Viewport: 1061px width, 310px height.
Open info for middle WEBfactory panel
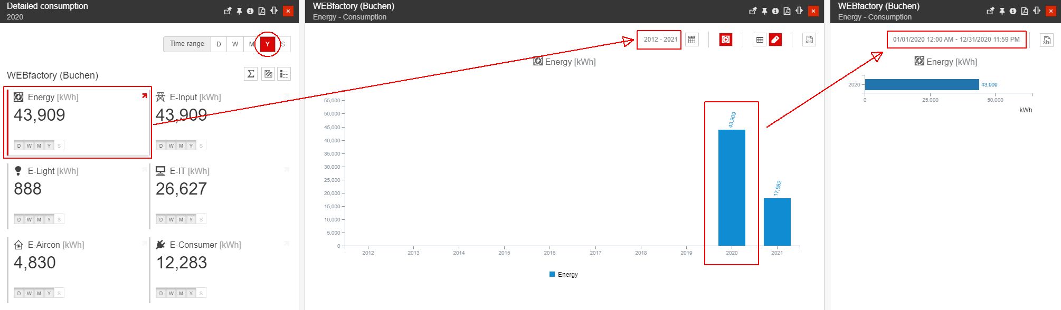click(775, 11)
